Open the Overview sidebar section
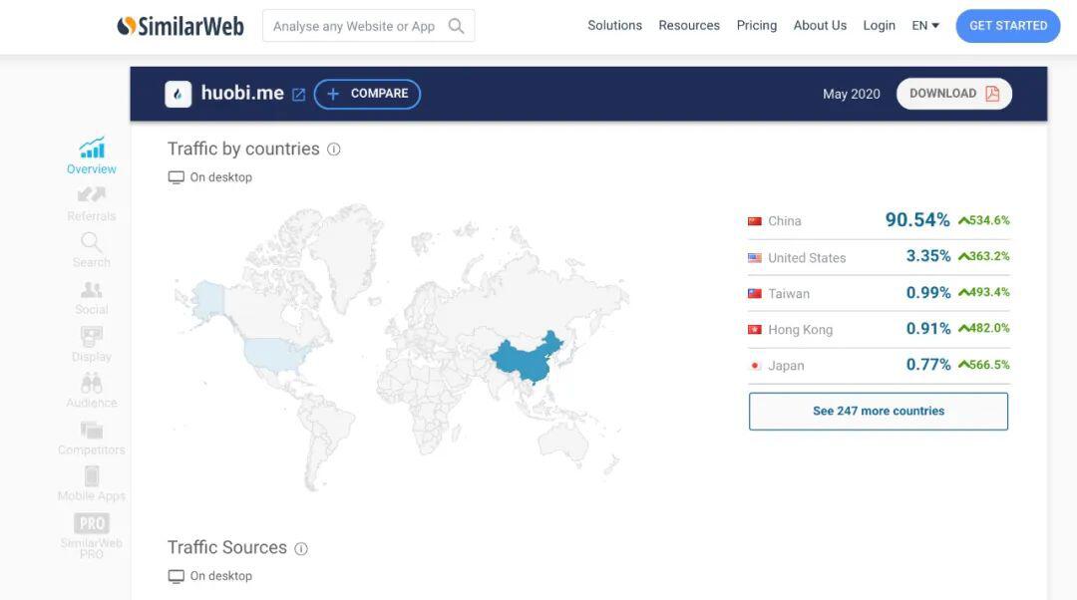Screen dimensions: 1077x600 [92, 155]
